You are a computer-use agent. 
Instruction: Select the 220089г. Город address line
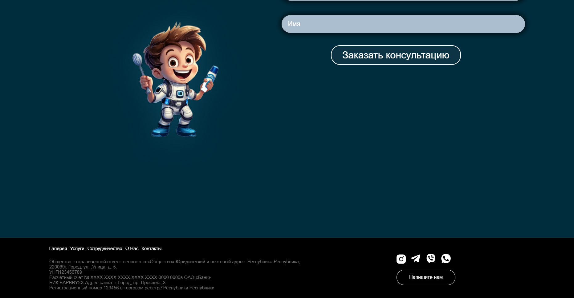(x=83, y=267)
